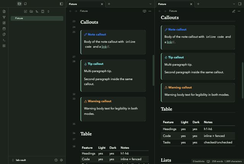Click '0 backlinks' in status bar

point(198,161)
